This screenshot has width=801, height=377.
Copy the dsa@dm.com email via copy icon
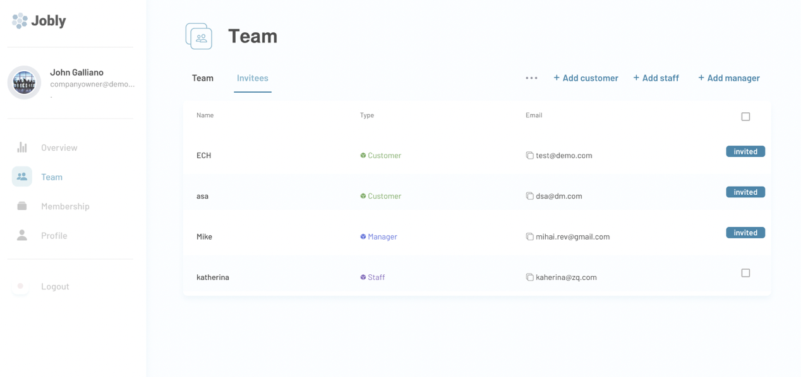pyautogui.click(x=529, y=196)
